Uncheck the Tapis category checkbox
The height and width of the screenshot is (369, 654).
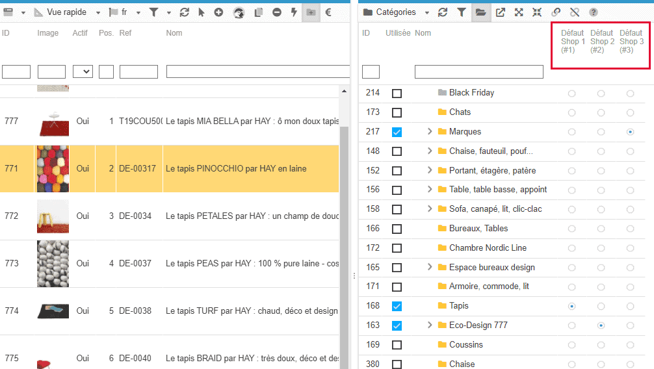click(397, 306)
